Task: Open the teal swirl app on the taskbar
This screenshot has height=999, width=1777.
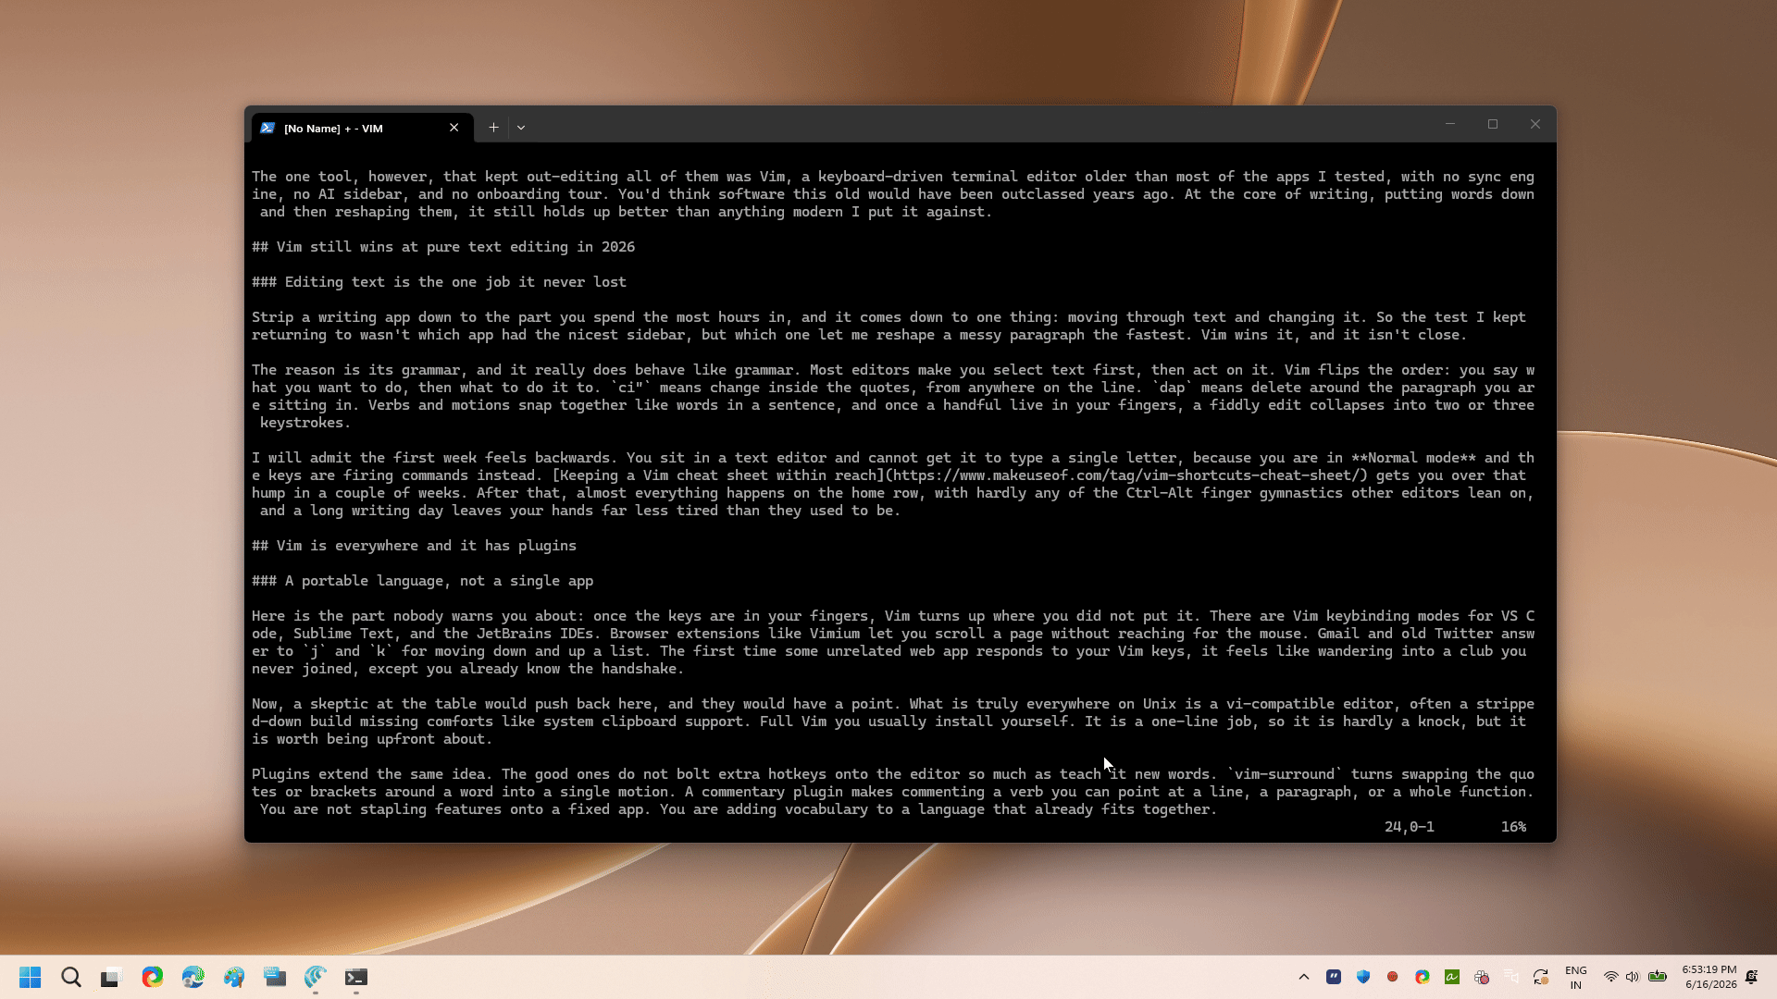Action: (316, 977)
